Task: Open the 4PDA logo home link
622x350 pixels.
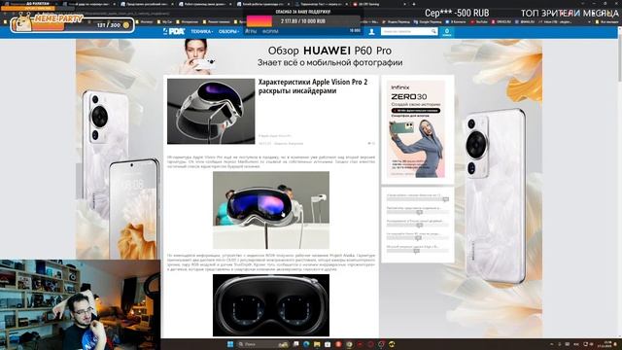Action: [x=174, y=31]
